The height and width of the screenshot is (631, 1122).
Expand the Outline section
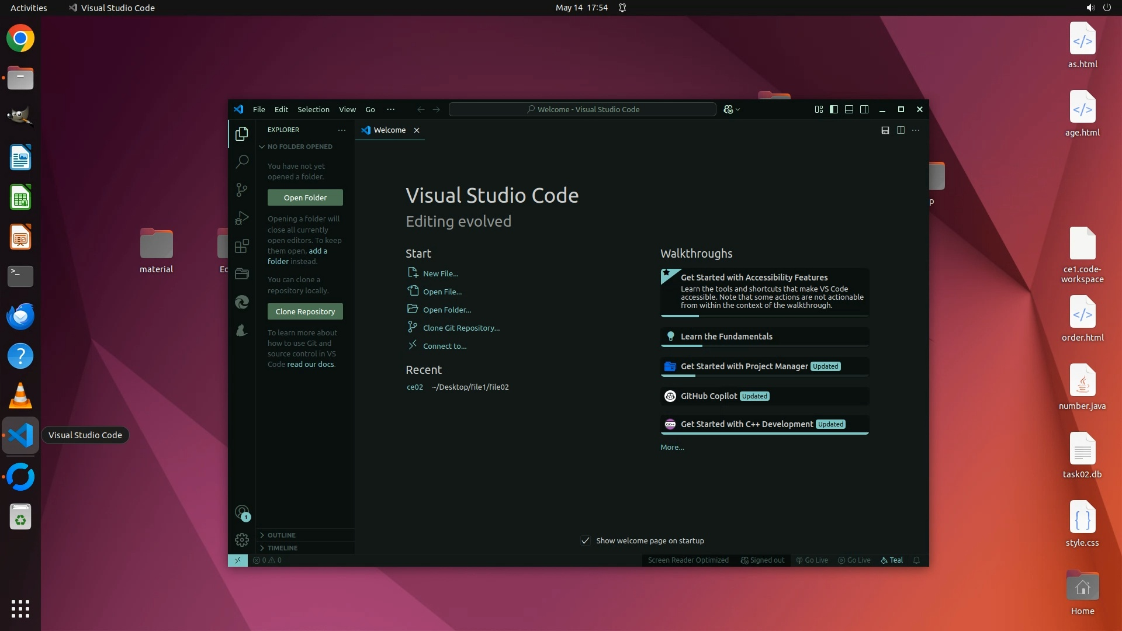pos(282,535)
